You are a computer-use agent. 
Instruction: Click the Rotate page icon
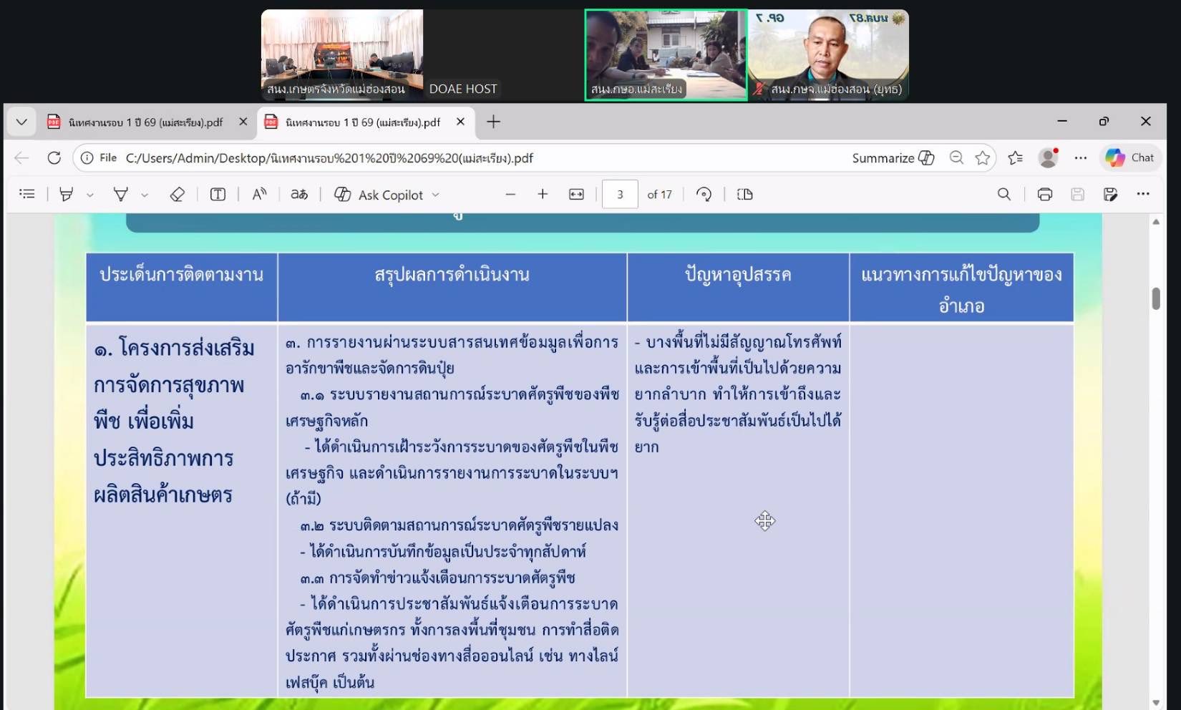click(x=704, y=195)
